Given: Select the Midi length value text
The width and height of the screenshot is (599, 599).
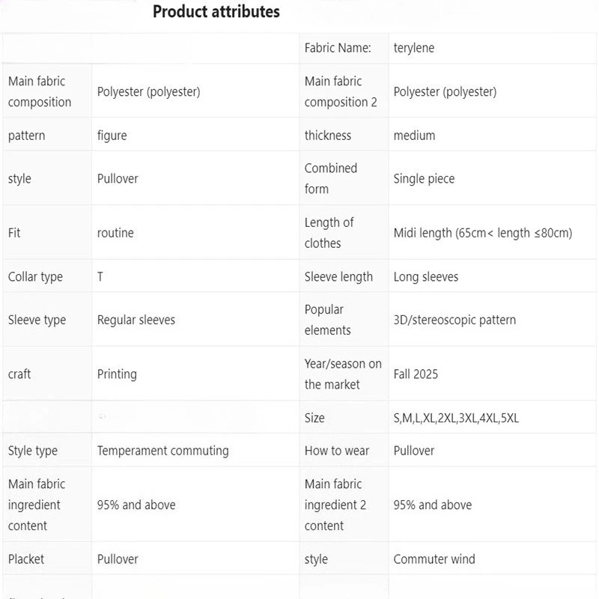Looking at the screenshot, I should pyautogui.click(x=483, y=233).
